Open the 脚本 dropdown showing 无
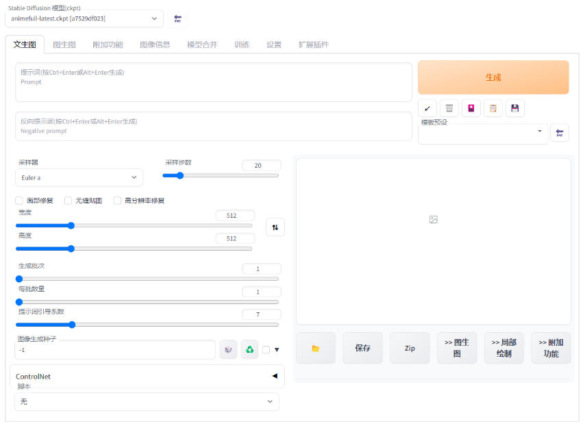 (147, 401)
